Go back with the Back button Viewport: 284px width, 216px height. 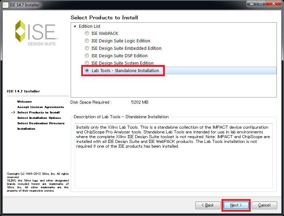click(x=208, y=205)
